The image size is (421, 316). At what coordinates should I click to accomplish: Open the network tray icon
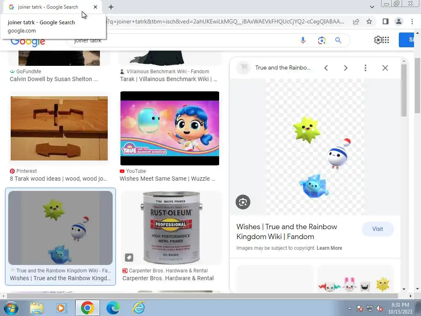tap(370, 308)
